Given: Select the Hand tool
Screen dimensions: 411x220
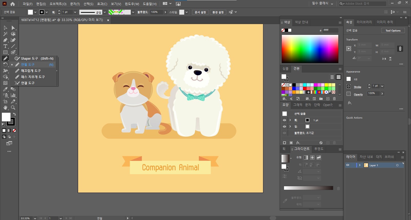Looking at the screenshot, I should (5, 108).
